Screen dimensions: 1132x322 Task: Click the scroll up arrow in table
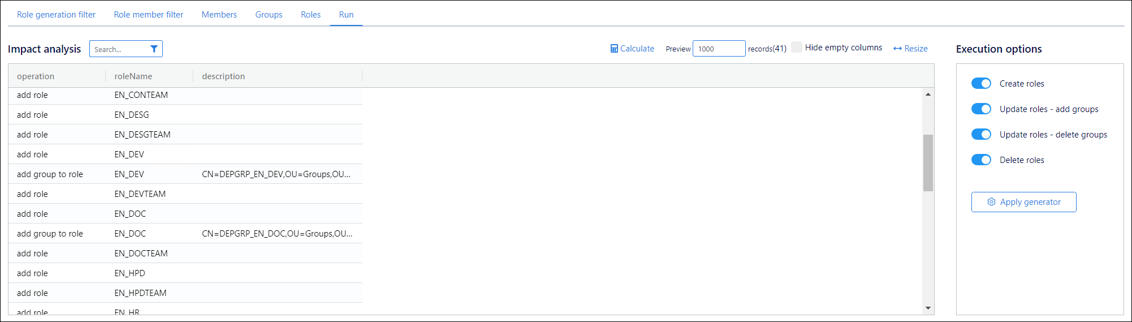click(928, 95)
